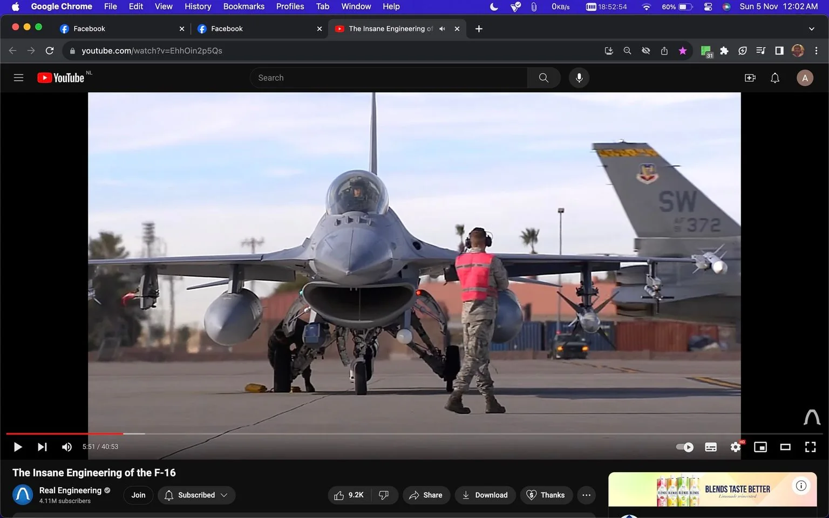Open the Apple menu
This screenshot has height=518, width=829.
(15, 6)
